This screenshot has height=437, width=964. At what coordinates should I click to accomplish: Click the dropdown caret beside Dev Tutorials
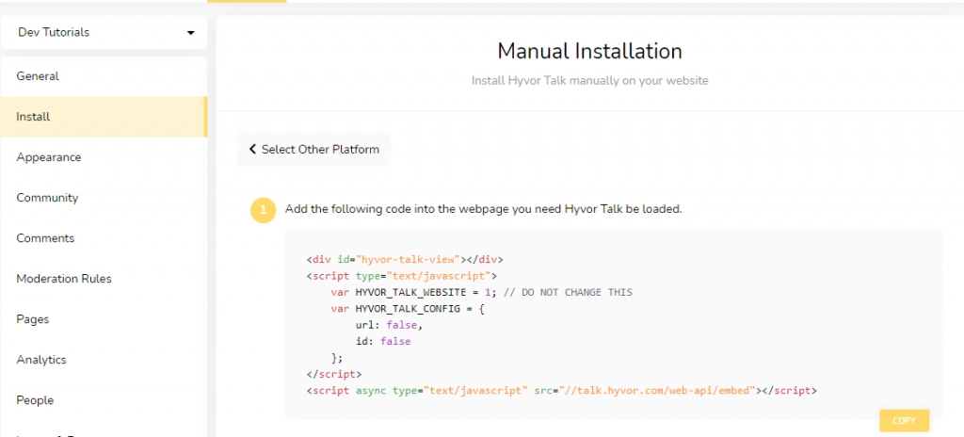(190, 33)
